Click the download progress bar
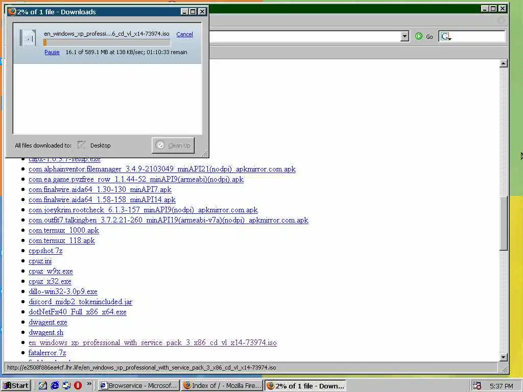Image resolution: width=523 pixels, height=392 pixels. coord(107,42)
